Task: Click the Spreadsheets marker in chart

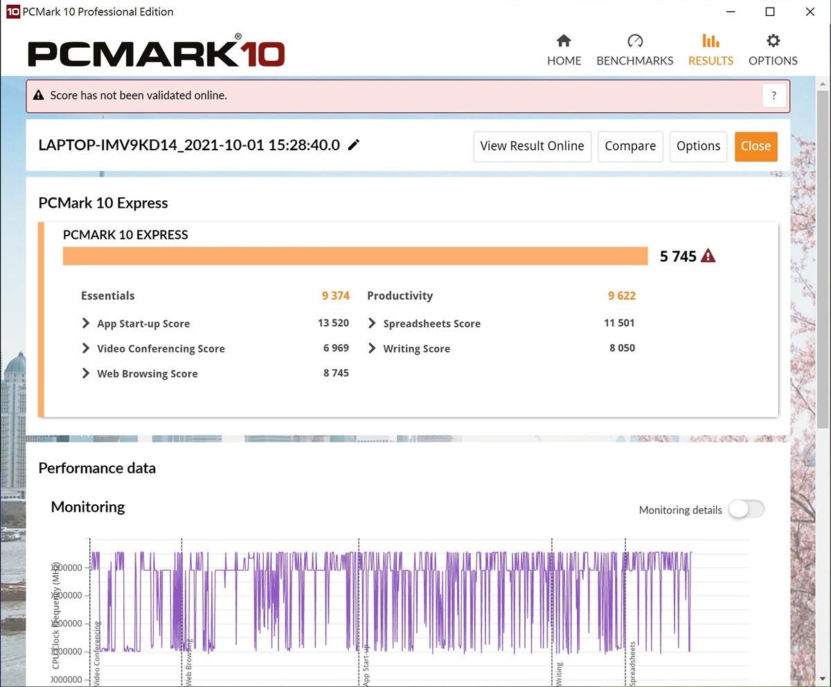Action: click(632, 663)
